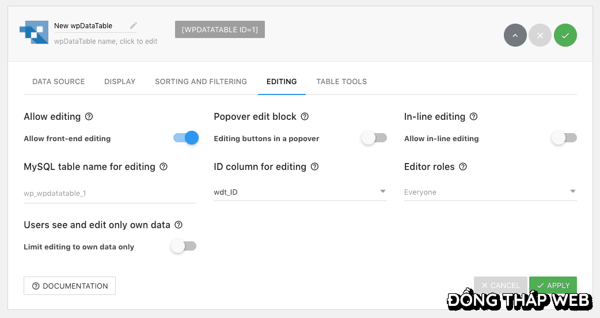Open help icon beside Popover edit block
Image resolution: width=600 pixels, height=318 pixels.
[305, 116]
